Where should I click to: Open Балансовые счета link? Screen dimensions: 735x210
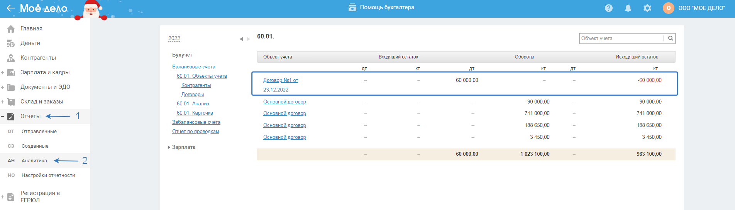pos(194,67)
